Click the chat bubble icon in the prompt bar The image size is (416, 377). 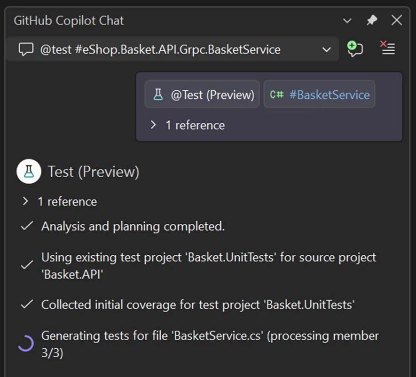click(26, 48)
